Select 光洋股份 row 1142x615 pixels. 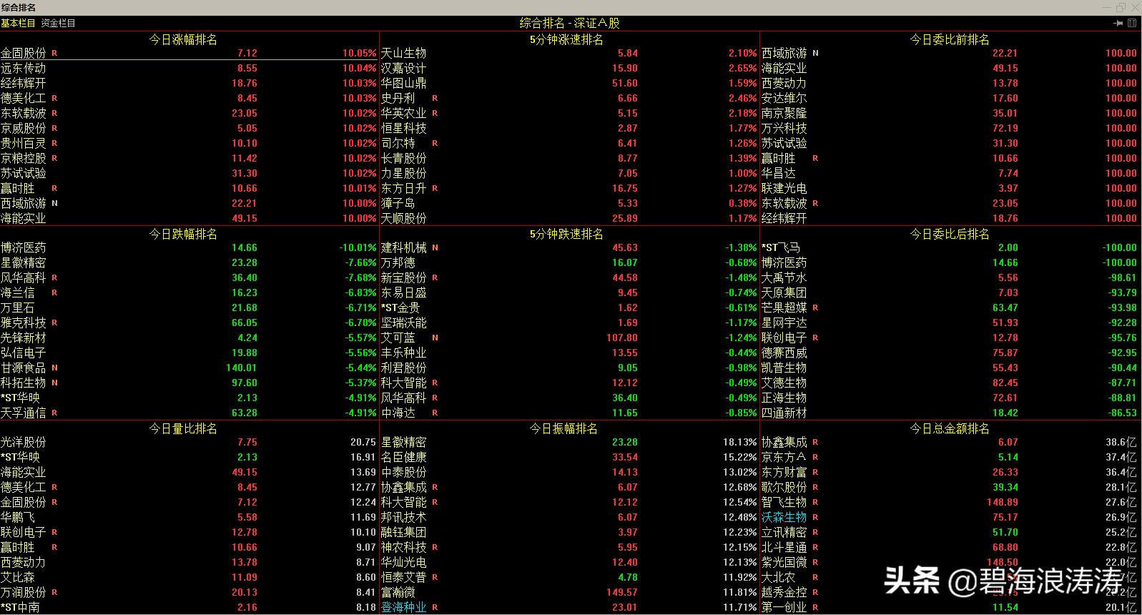[189, 442]
